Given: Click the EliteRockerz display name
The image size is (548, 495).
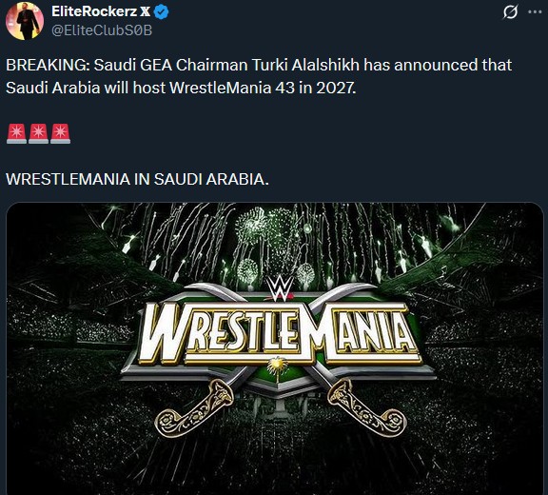Looking at the screenshot, I should coord(94,11).
